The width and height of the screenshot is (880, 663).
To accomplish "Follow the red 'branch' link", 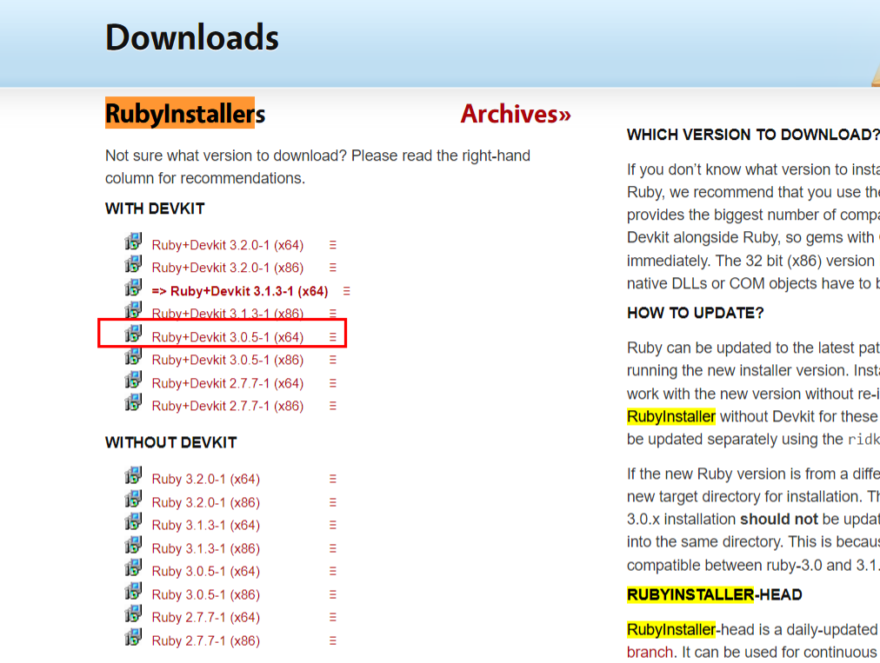I will pos(650,652).
